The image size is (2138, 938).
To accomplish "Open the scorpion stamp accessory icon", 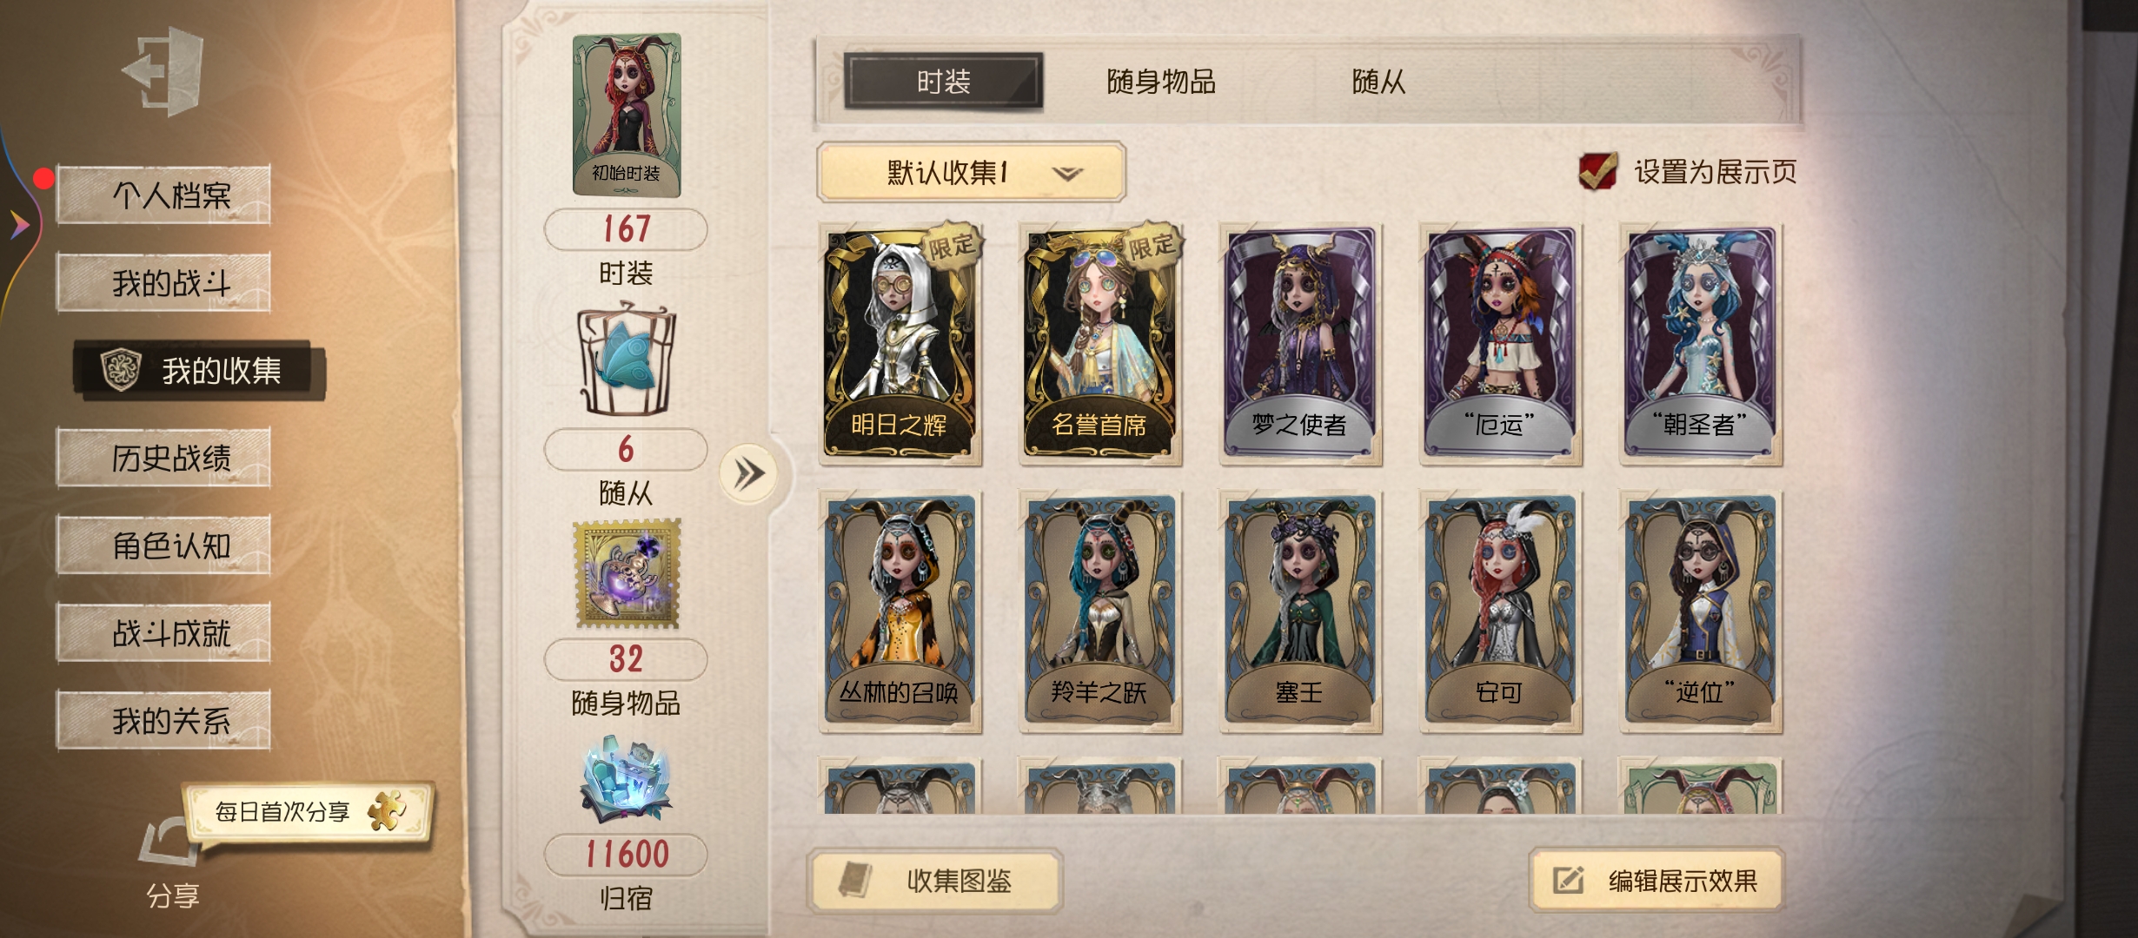I will pyautogui.click(x=627, y=573).
